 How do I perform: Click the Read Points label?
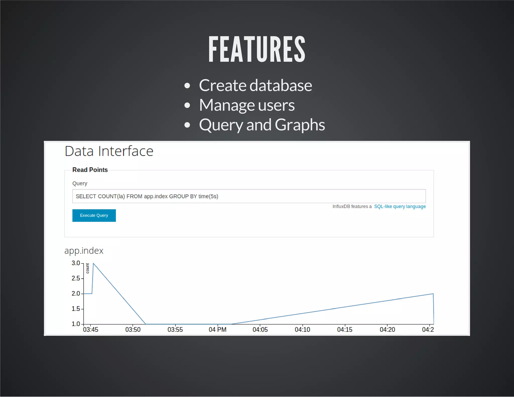(90, 170)
